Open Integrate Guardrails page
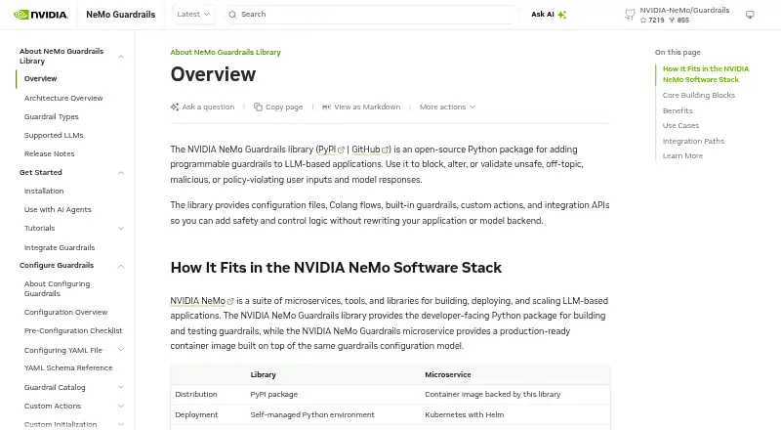The width and height of the screenshot is (781, 430). tap(60, 247)
